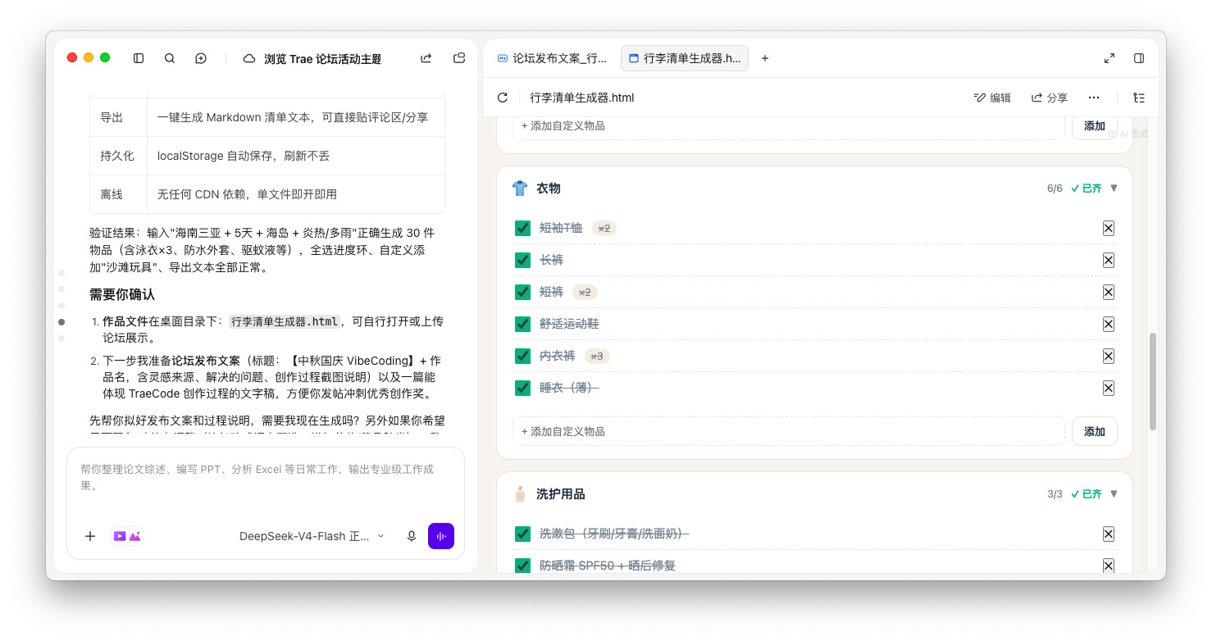
Task: Expand the preview to fullscreen
Action: (x=1109, y=58)
